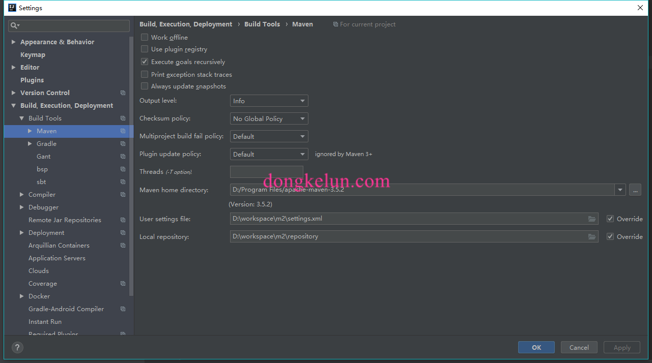Open Maven home directory dropdown arrow
The image size is (652, 363).
620,190
